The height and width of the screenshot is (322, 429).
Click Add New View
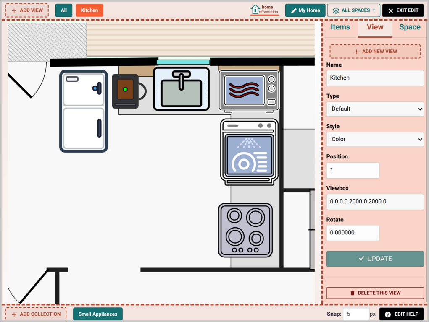point(375,51)
